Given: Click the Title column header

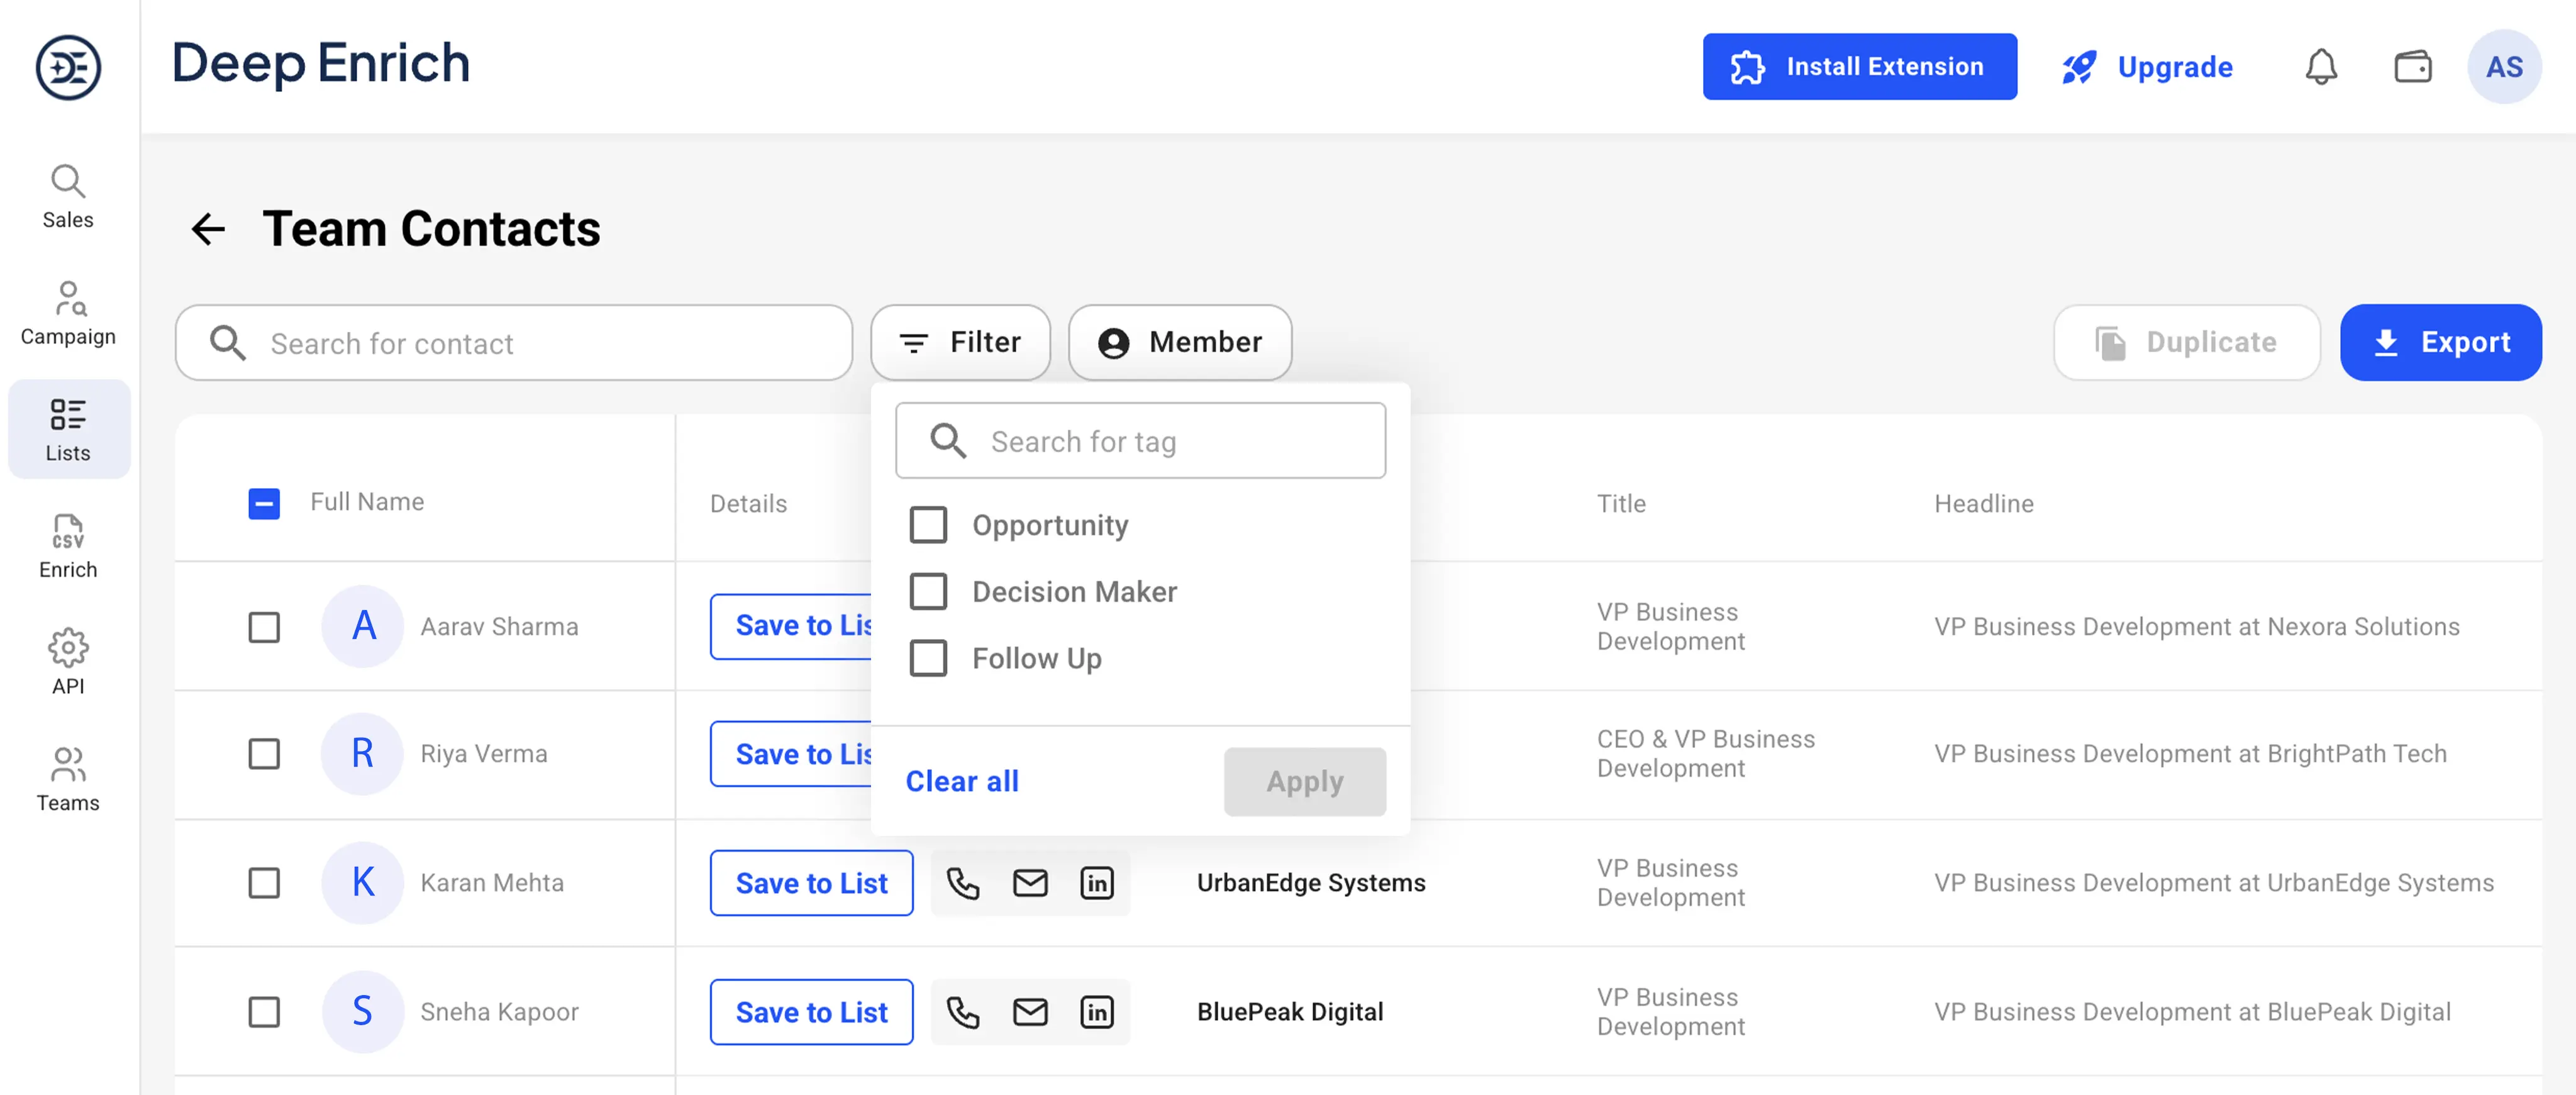Looking at the screenshot, I should 1620,504.
